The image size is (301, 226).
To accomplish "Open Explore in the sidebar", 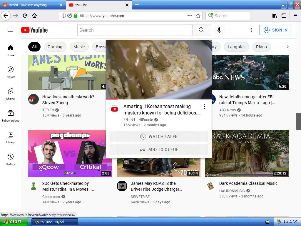I will coord(10,72).
